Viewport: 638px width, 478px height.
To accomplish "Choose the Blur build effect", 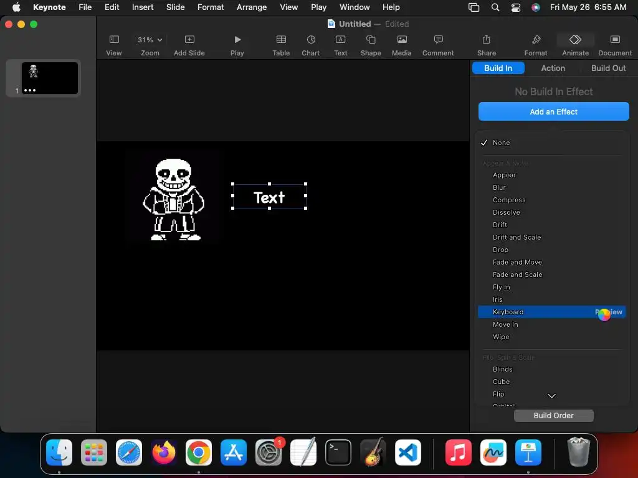I will tap(551, 187).
